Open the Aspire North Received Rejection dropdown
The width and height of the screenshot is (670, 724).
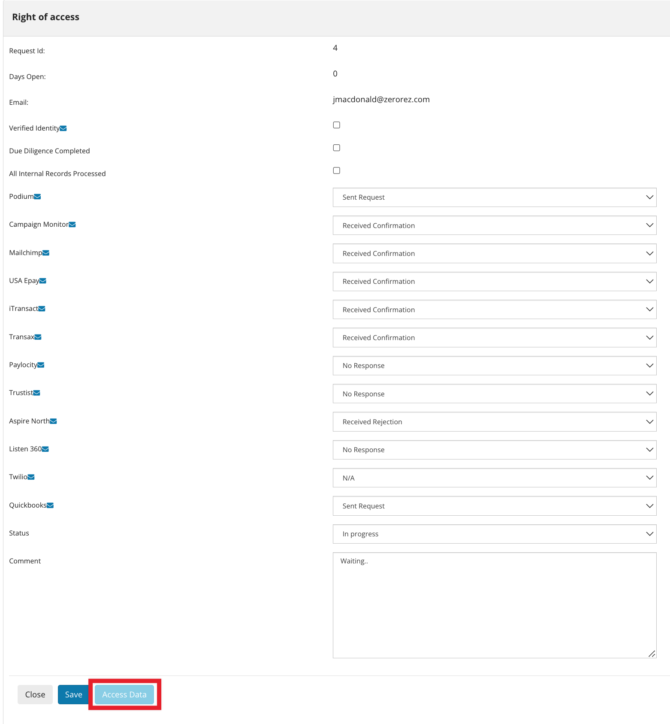point(495,422)
